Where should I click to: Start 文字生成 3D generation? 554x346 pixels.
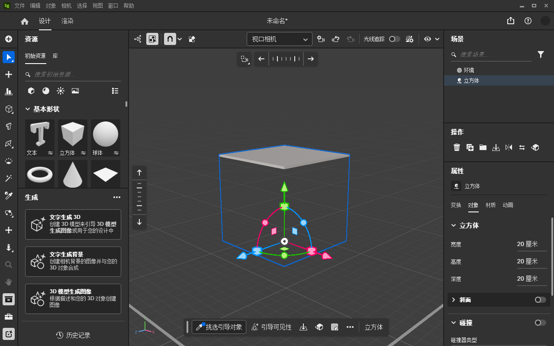pyautogui.click(x=73, y=224)
